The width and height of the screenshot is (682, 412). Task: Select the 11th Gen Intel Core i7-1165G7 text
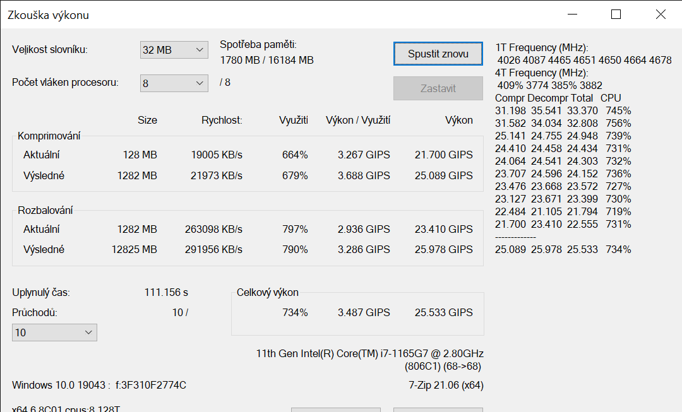tap(369, 353)
